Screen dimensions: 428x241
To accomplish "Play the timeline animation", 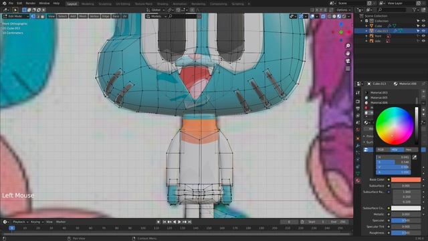I will pyautogui.click(x=179, y=222).
